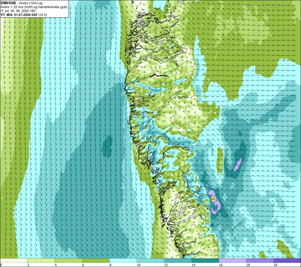Click the scale label '6'
301x267 pixels.
click(83, 265)
